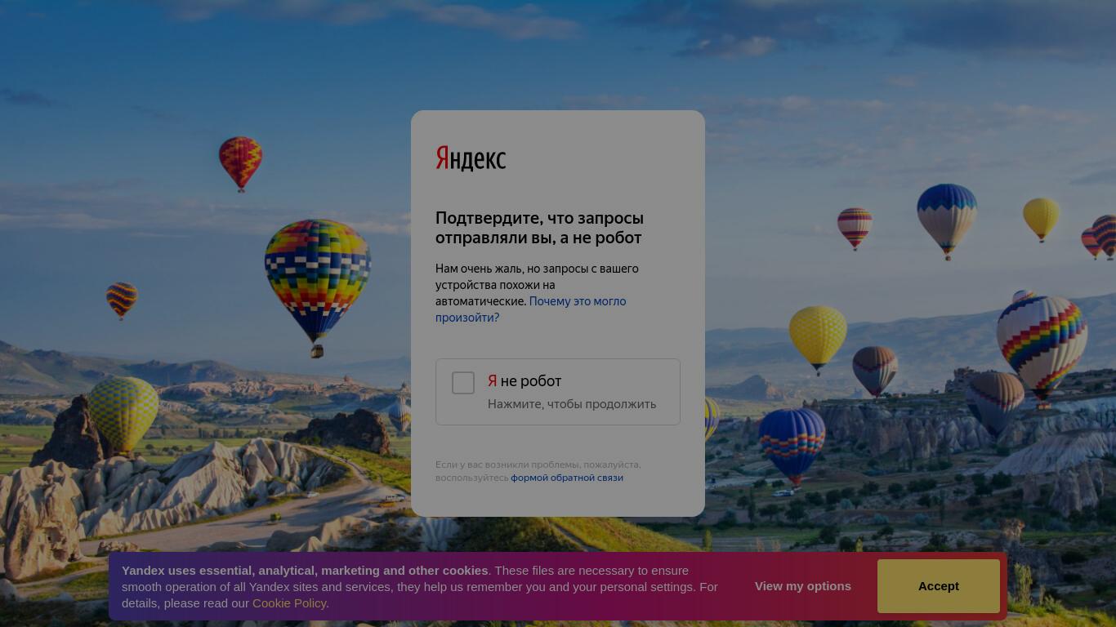Viewport: 1116px width, 627px height.
Task: Click the Яндекс logo
Action: click(x=471, y=158)
